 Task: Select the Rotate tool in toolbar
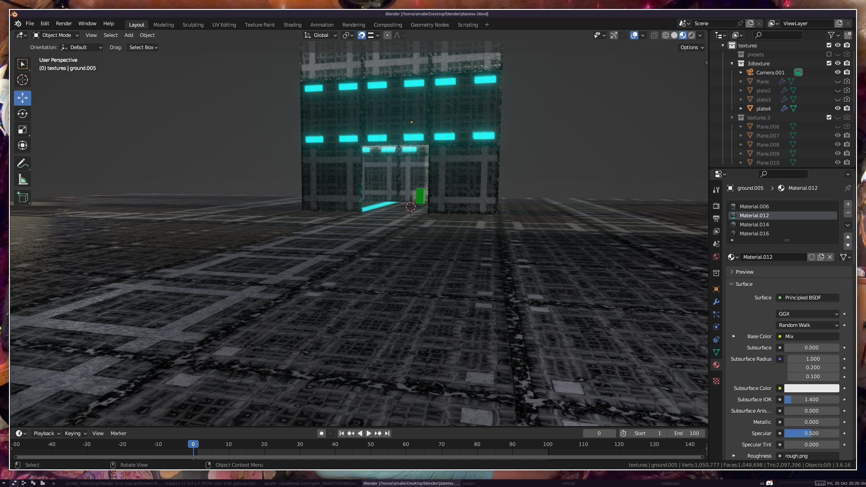[23, 114]
